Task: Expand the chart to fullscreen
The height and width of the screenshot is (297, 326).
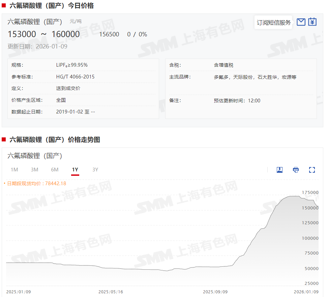Action: 312,170
